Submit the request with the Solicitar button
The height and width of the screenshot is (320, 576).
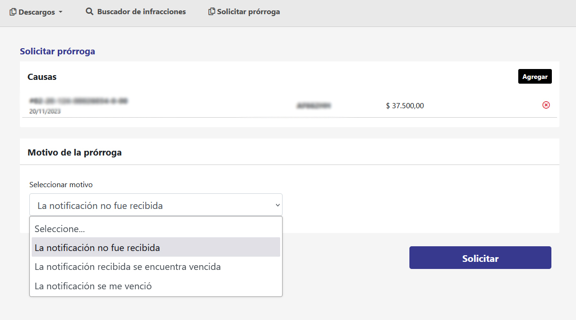coord(480,258)
